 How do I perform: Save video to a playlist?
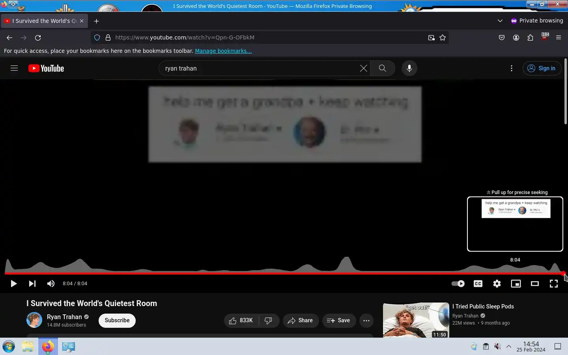tap(339, 320)
